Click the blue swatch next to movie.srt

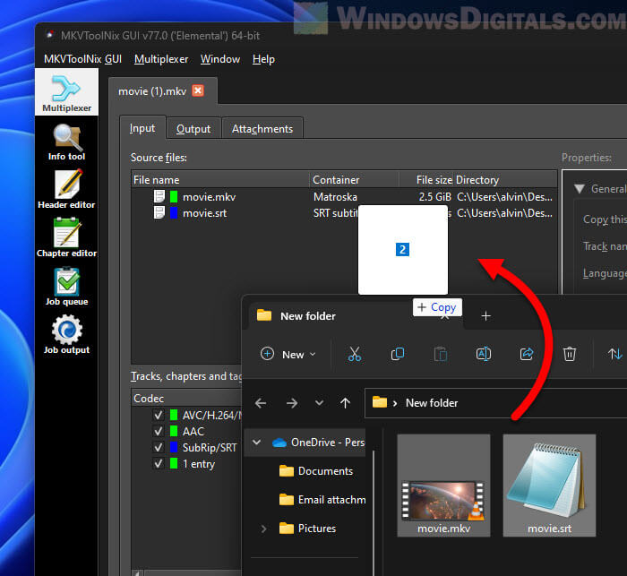[174, 213]
